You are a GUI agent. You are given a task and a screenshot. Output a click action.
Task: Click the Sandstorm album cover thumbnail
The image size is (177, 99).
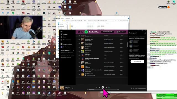(x=83, y=48)
